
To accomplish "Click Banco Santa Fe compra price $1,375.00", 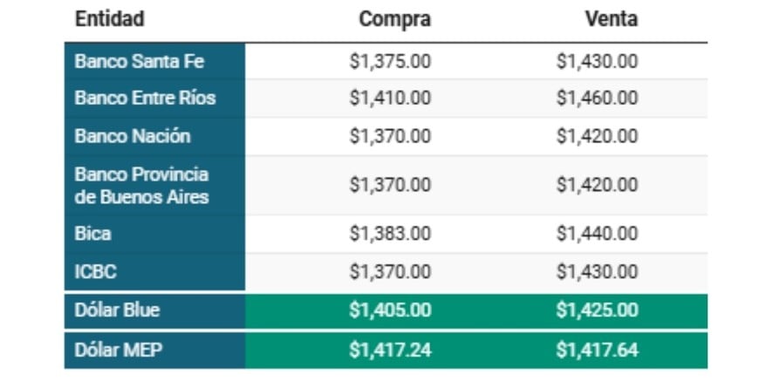I will click(390, 62).
